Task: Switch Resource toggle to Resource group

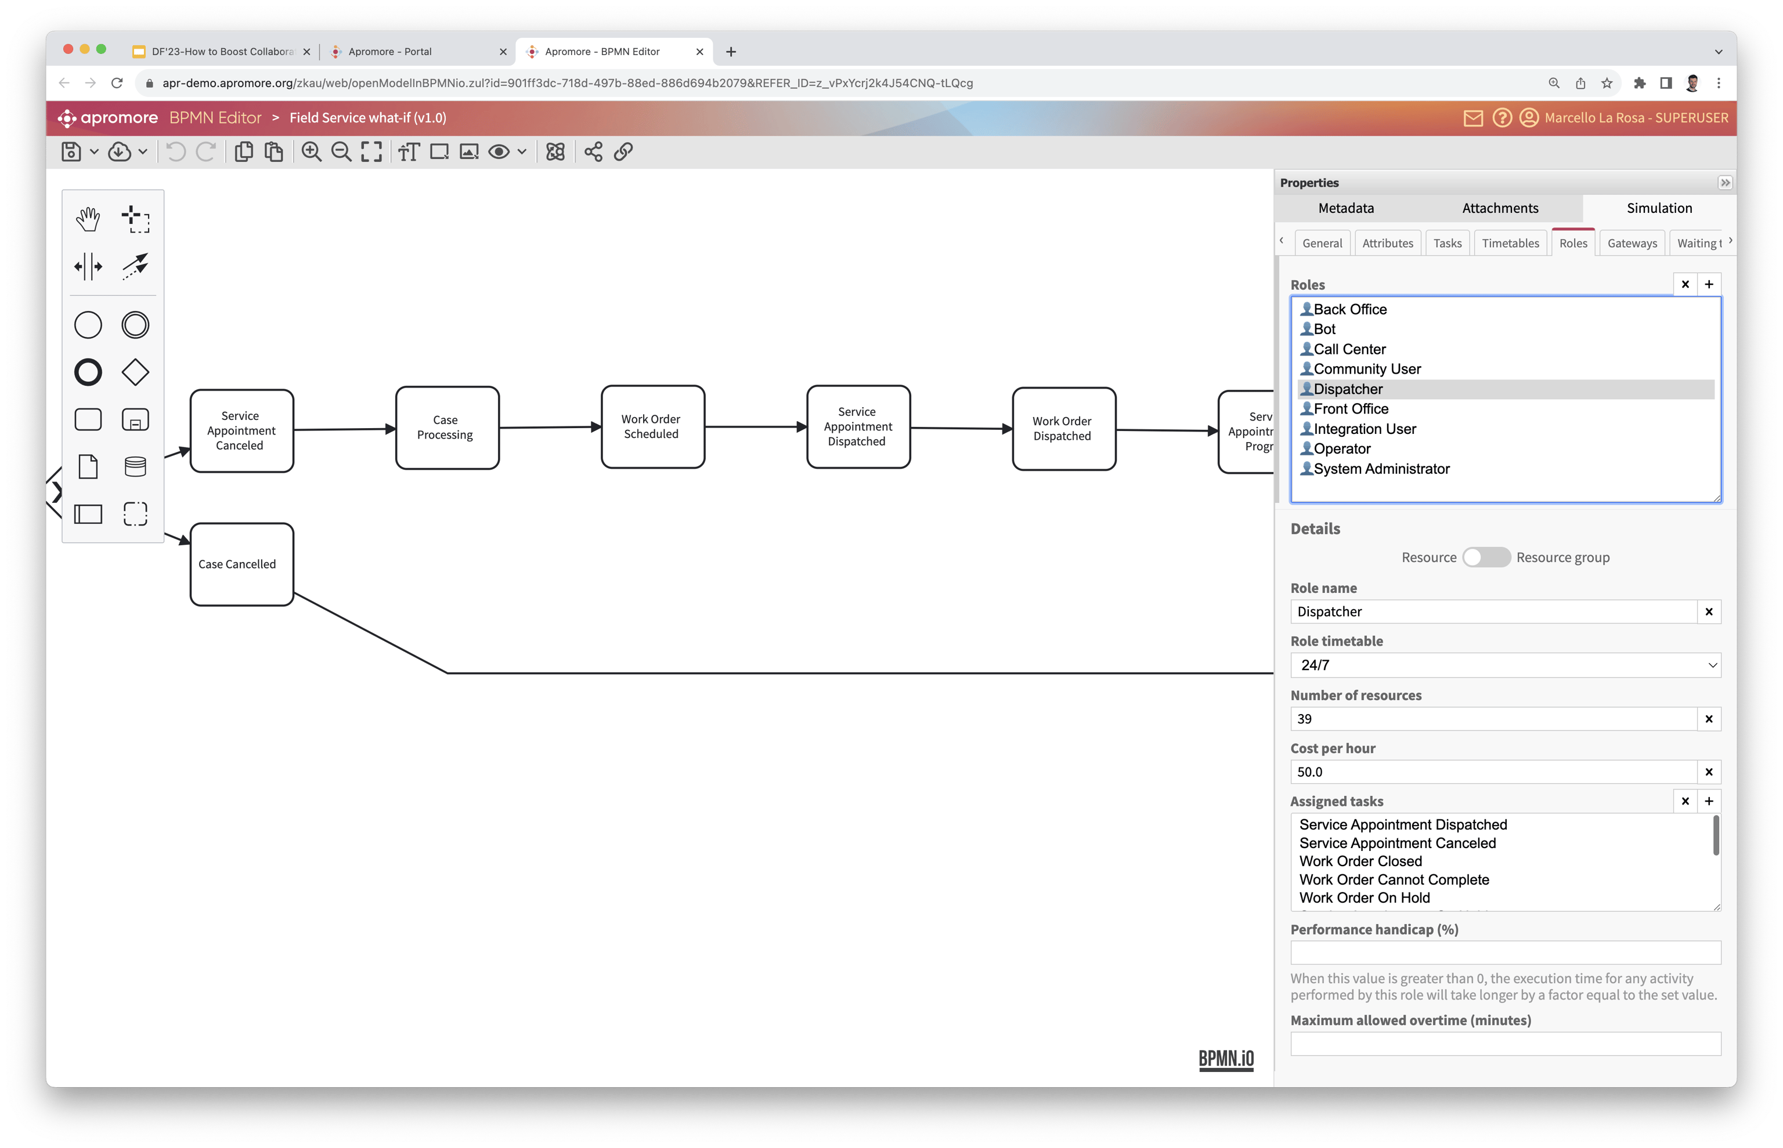Action: (1486, 557)
